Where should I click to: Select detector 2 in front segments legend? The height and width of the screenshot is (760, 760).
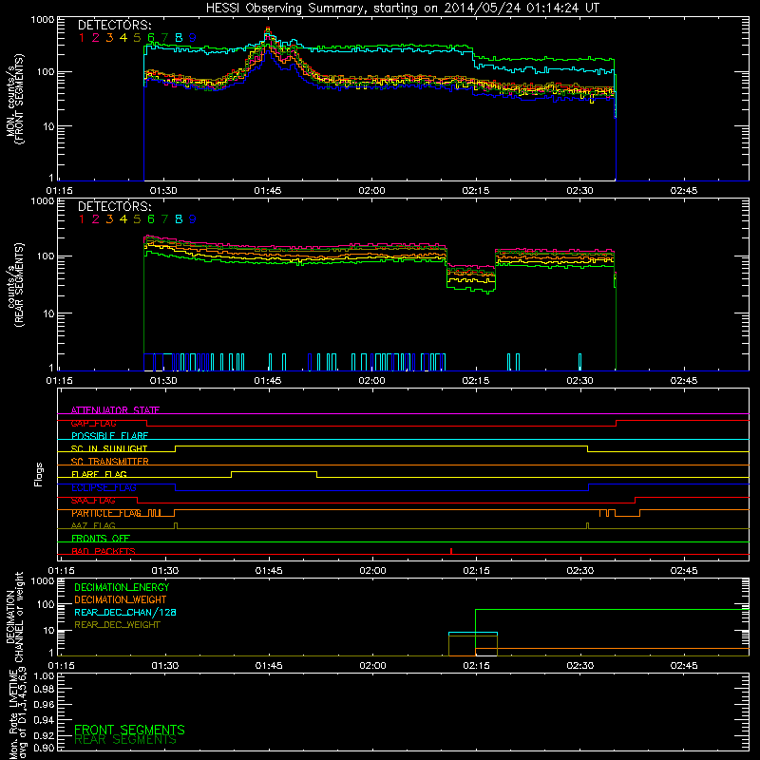click(x=96, y=38)
